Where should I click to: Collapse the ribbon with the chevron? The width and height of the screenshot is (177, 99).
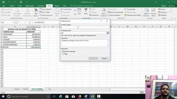(175, 18)
